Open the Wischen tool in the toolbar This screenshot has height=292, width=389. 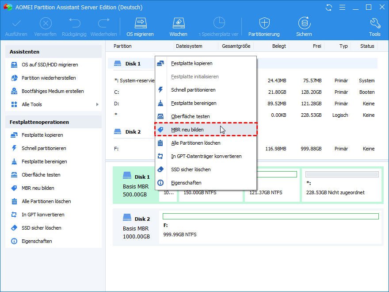click(x=178, y=27)
